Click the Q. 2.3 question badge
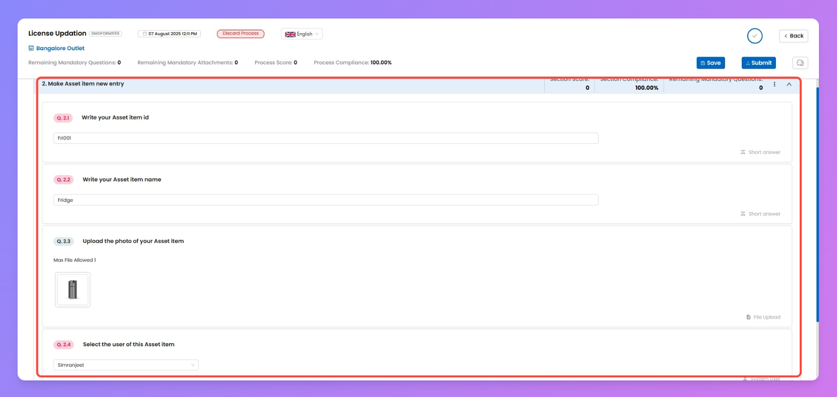 [x=64, y=241]
